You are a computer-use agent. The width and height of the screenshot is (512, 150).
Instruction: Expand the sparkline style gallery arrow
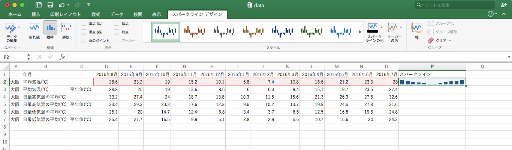(x=361, y=32)
